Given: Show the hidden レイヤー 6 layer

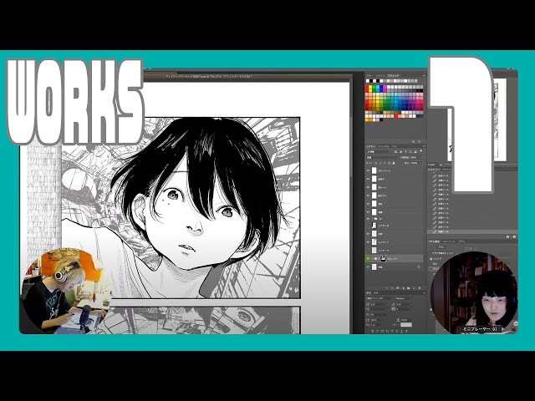Looking at the screenshot, I should pyautogui.click(x=368, y=251).
